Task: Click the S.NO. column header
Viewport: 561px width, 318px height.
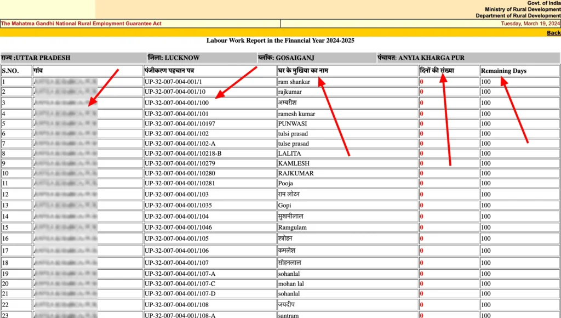Action: coord(11,71)
